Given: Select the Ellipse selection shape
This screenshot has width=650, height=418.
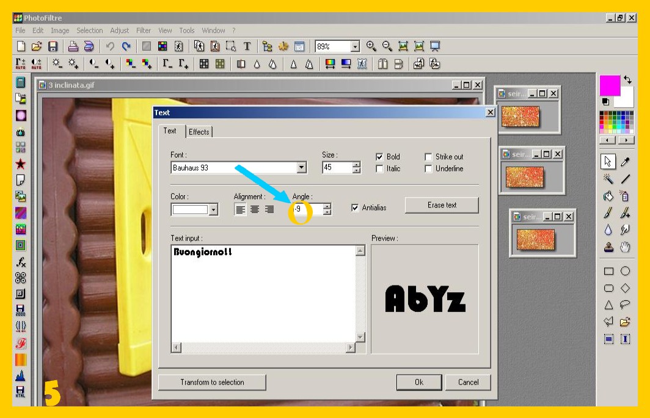Looking at the screenshot, I should (x=625, y=272).
